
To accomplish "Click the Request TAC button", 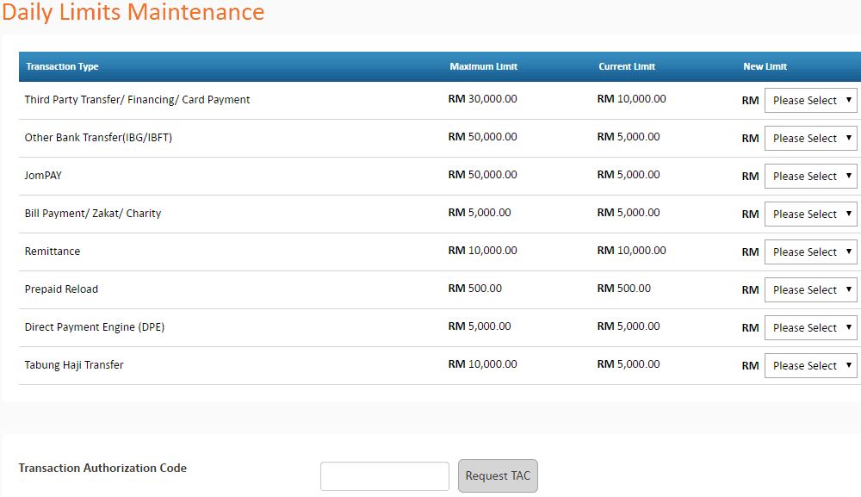I will click(498, 475).
